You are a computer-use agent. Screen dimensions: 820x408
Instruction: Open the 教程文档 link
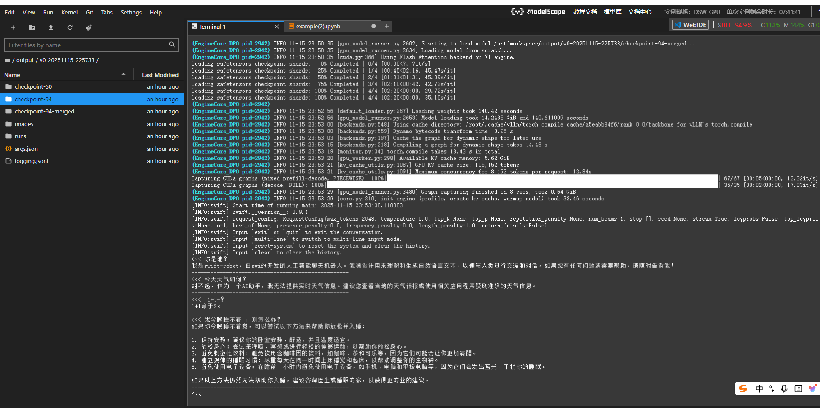[585, 12]
